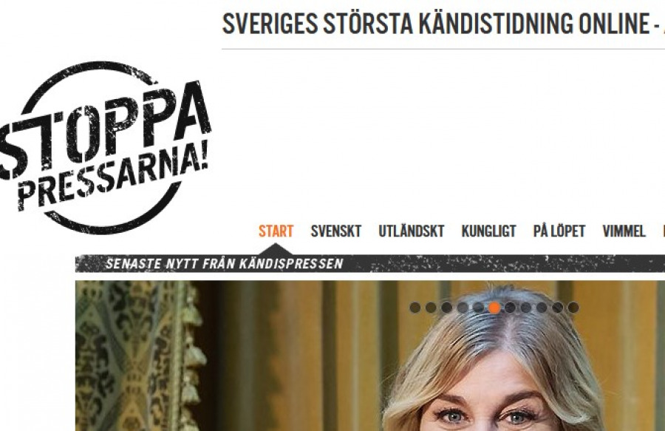Select the last slideshow dot
Screen dimensions: 665x431
pyautogui.click(x=573, y=308)
